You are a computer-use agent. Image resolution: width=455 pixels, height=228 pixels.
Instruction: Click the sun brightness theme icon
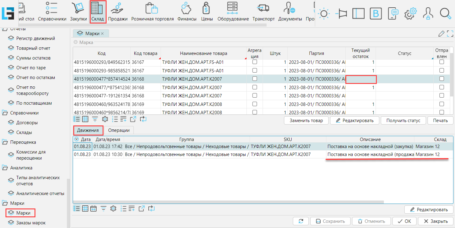coord(324,13)
